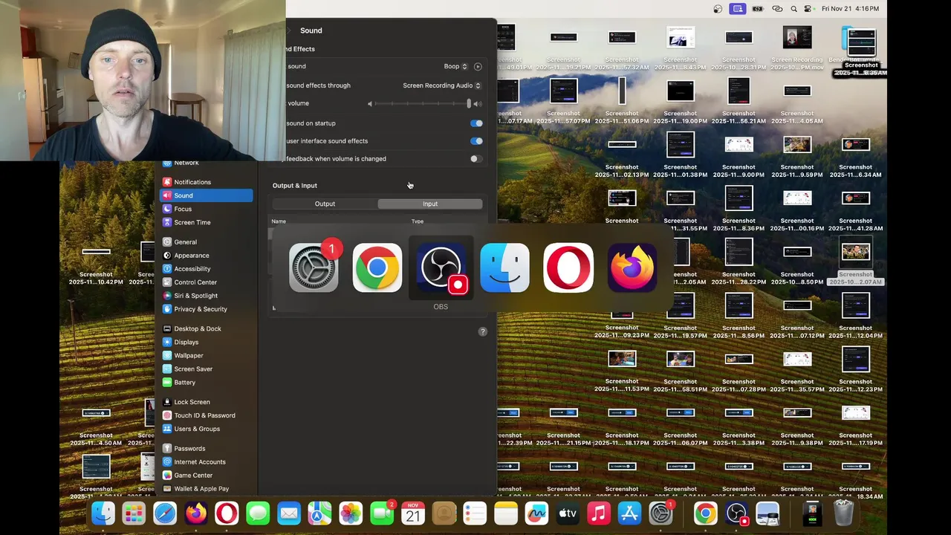Open Trash from the Dock
The image size is (951, 535).
click(x=843, y=513)
